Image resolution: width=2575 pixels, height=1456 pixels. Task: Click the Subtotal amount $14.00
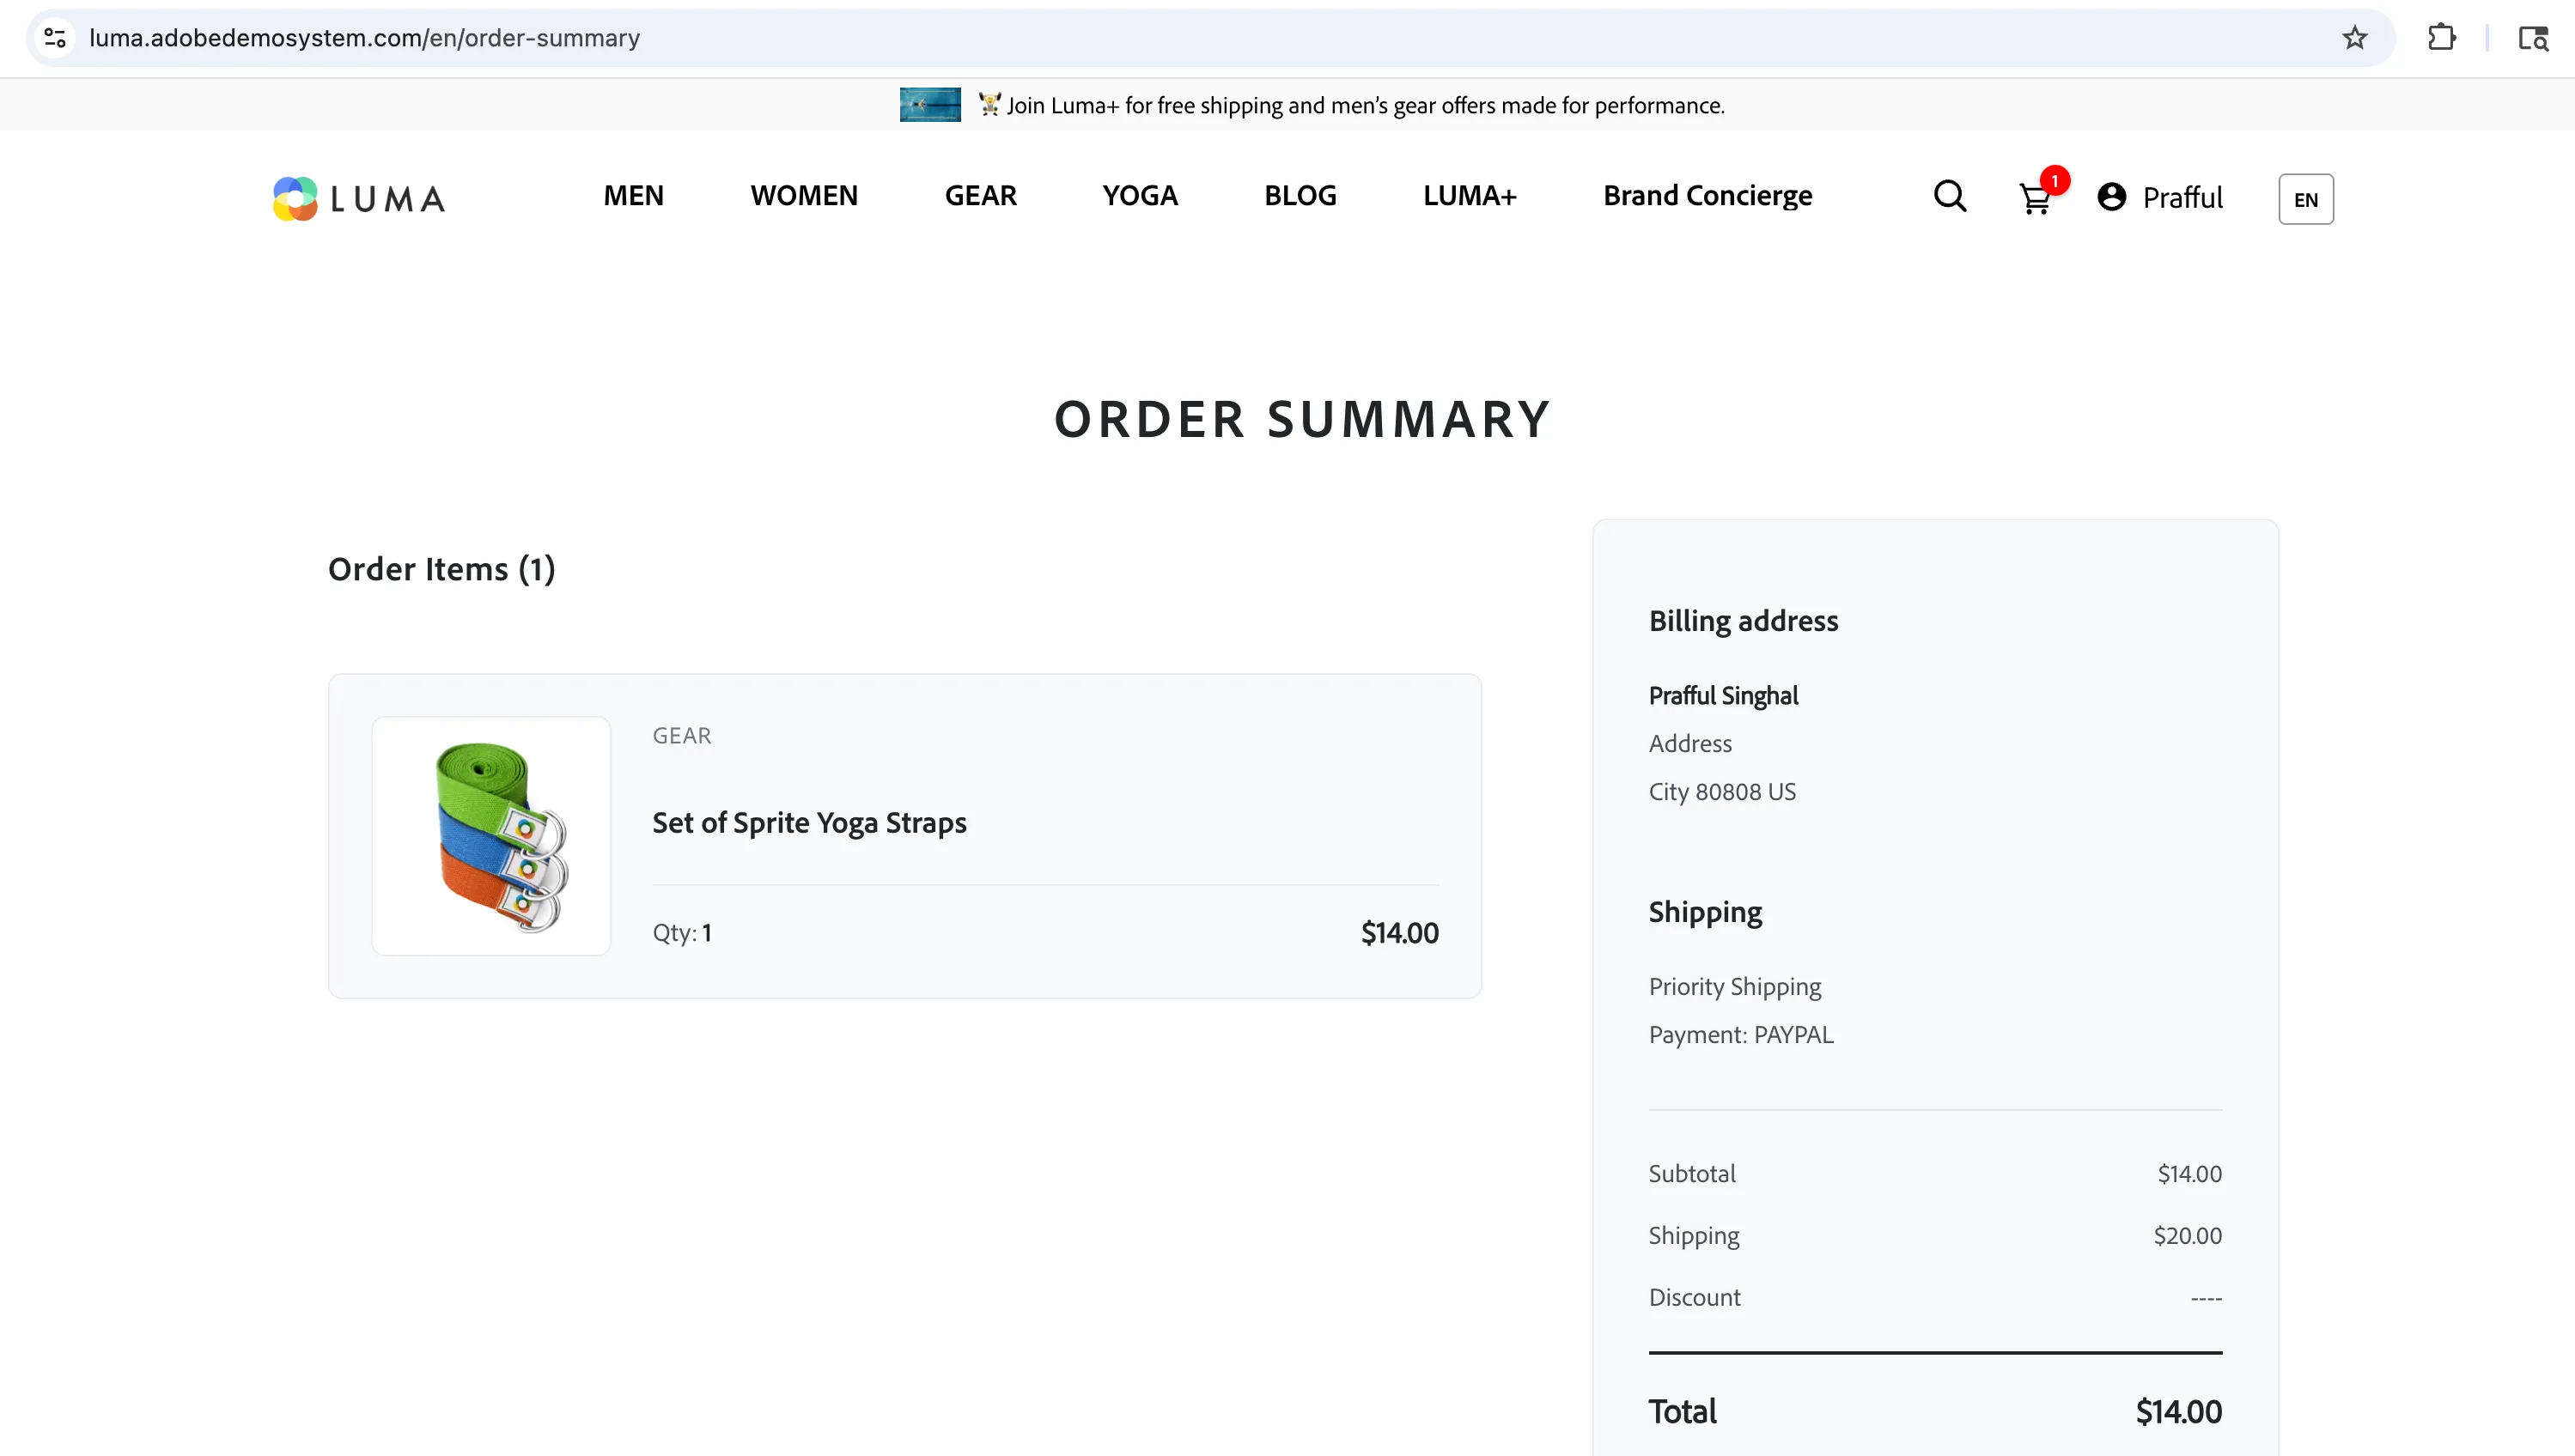(x=2188, y=1174)
